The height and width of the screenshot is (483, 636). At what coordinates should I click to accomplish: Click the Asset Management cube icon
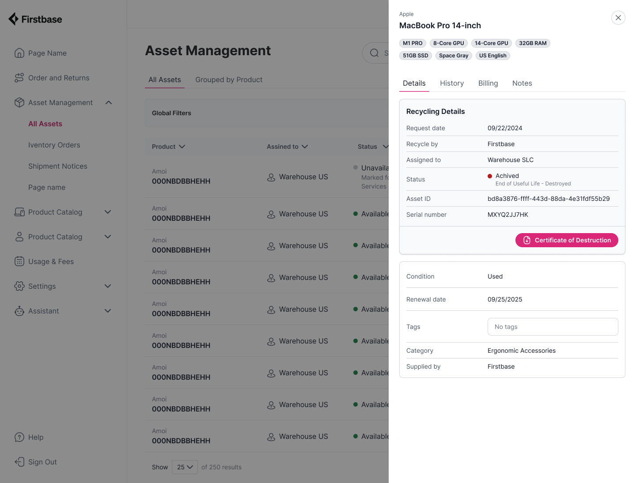pyautogui.click(x=19, y=102)
